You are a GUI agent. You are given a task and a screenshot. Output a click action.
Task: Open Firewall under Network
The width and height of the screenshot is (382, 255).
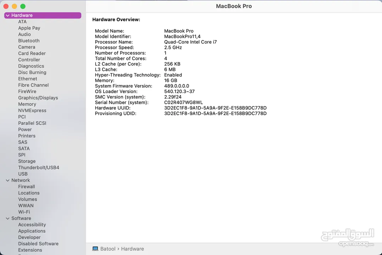(26, 186)
